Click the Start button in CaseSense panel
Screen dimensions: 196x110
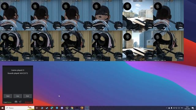(8, 96)
